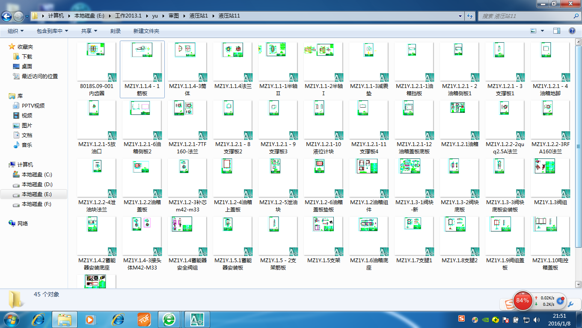
Task: Click 新建文件夹 to create a folder
Action: [x=146, y=31]
